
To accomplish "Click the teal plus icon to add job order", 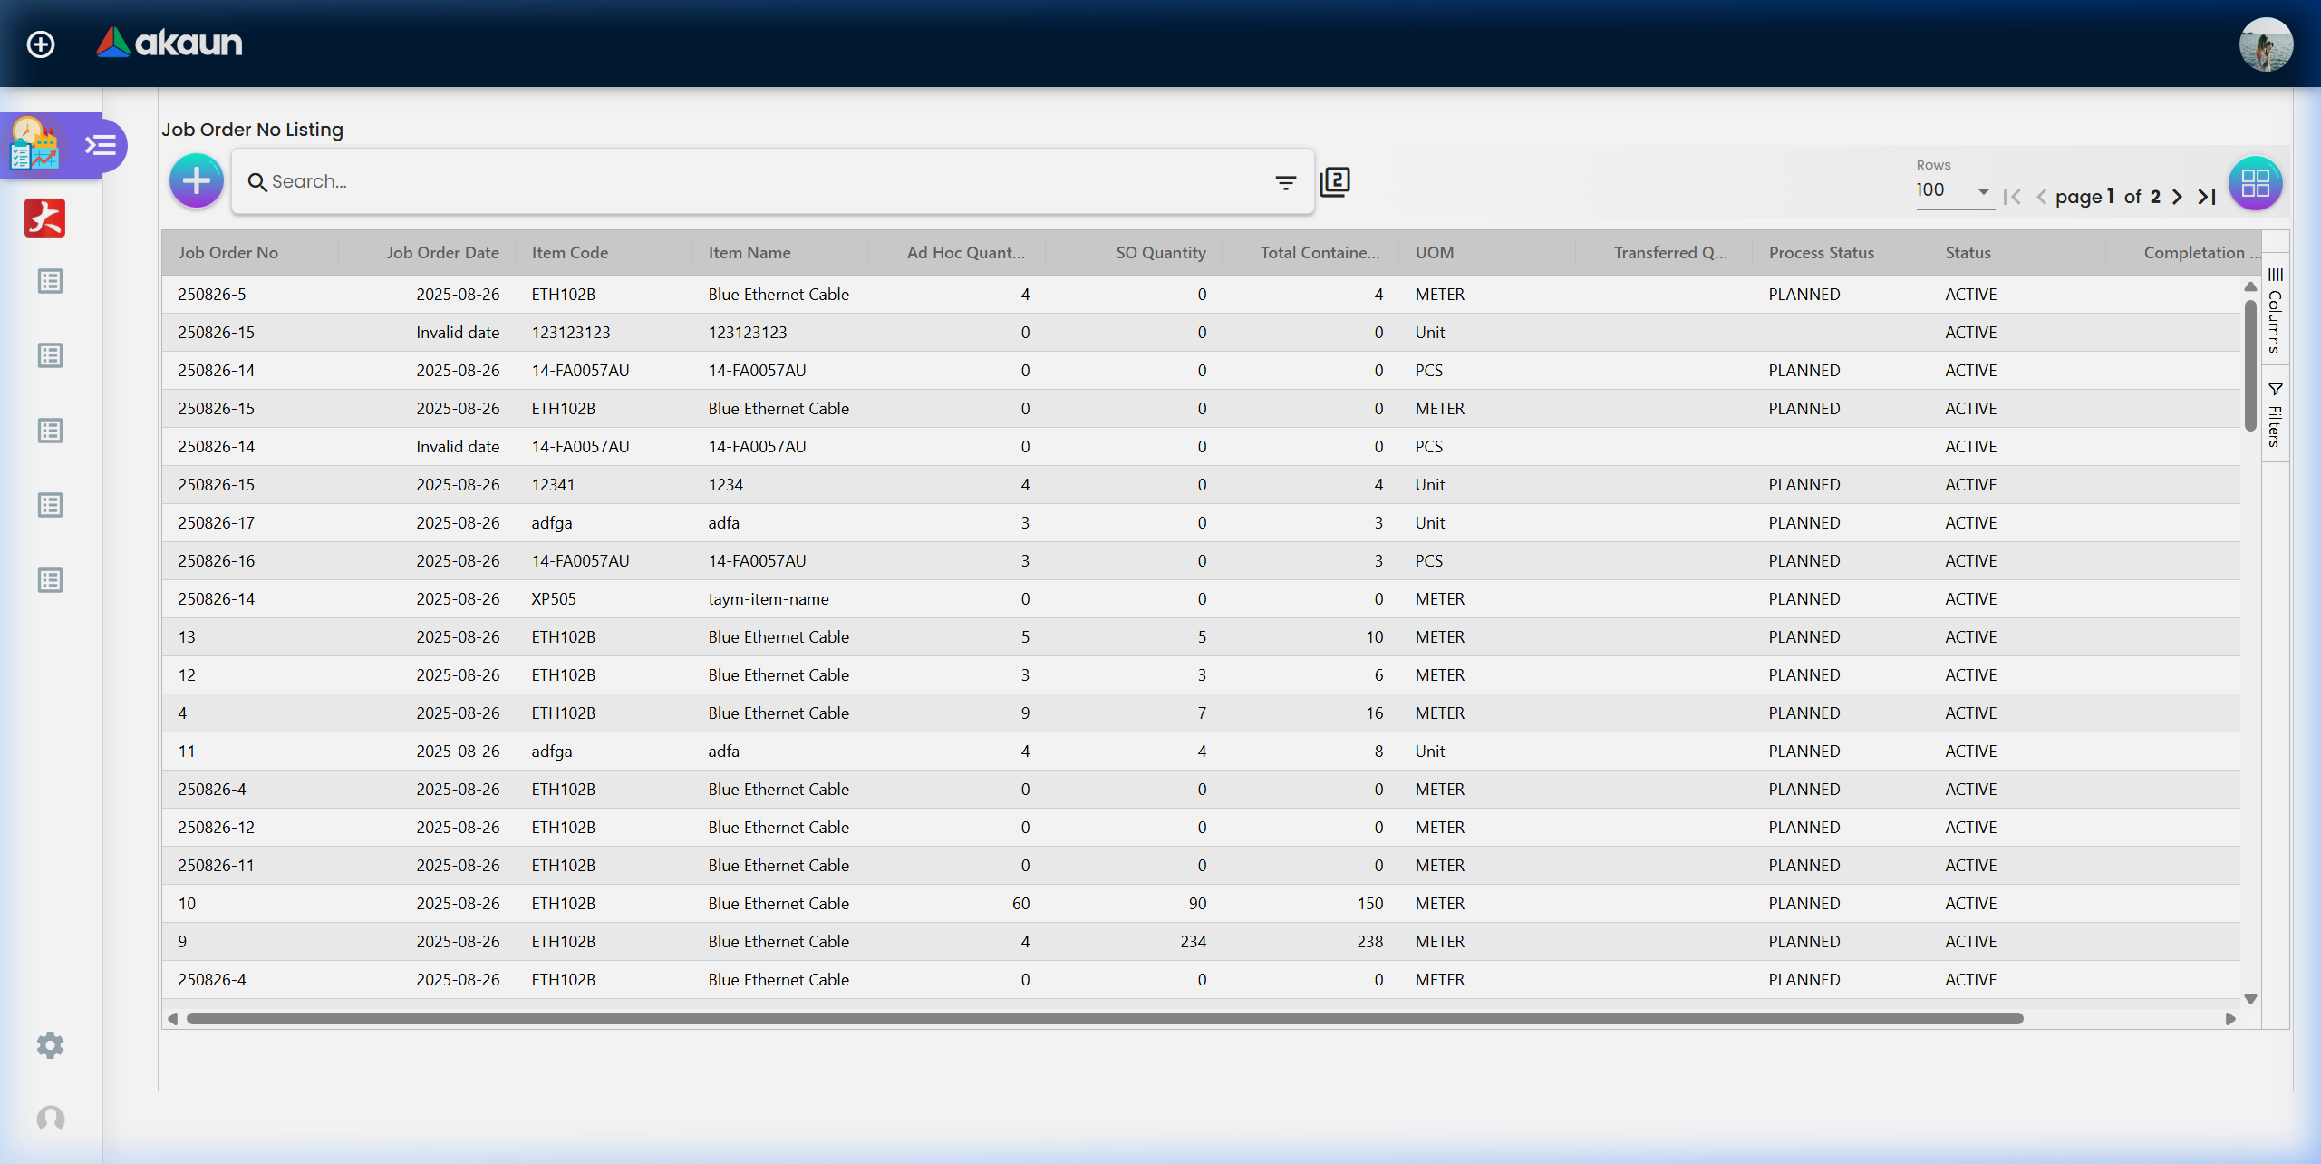I will [196, 180].
